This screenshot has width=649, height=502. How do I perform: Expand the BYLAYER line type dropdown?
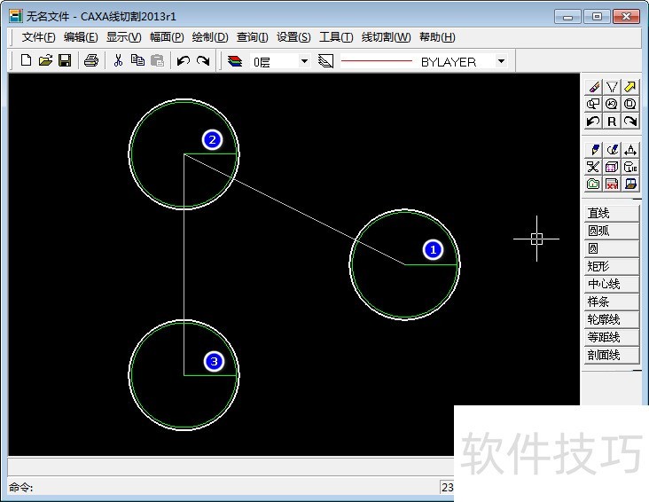501,61
